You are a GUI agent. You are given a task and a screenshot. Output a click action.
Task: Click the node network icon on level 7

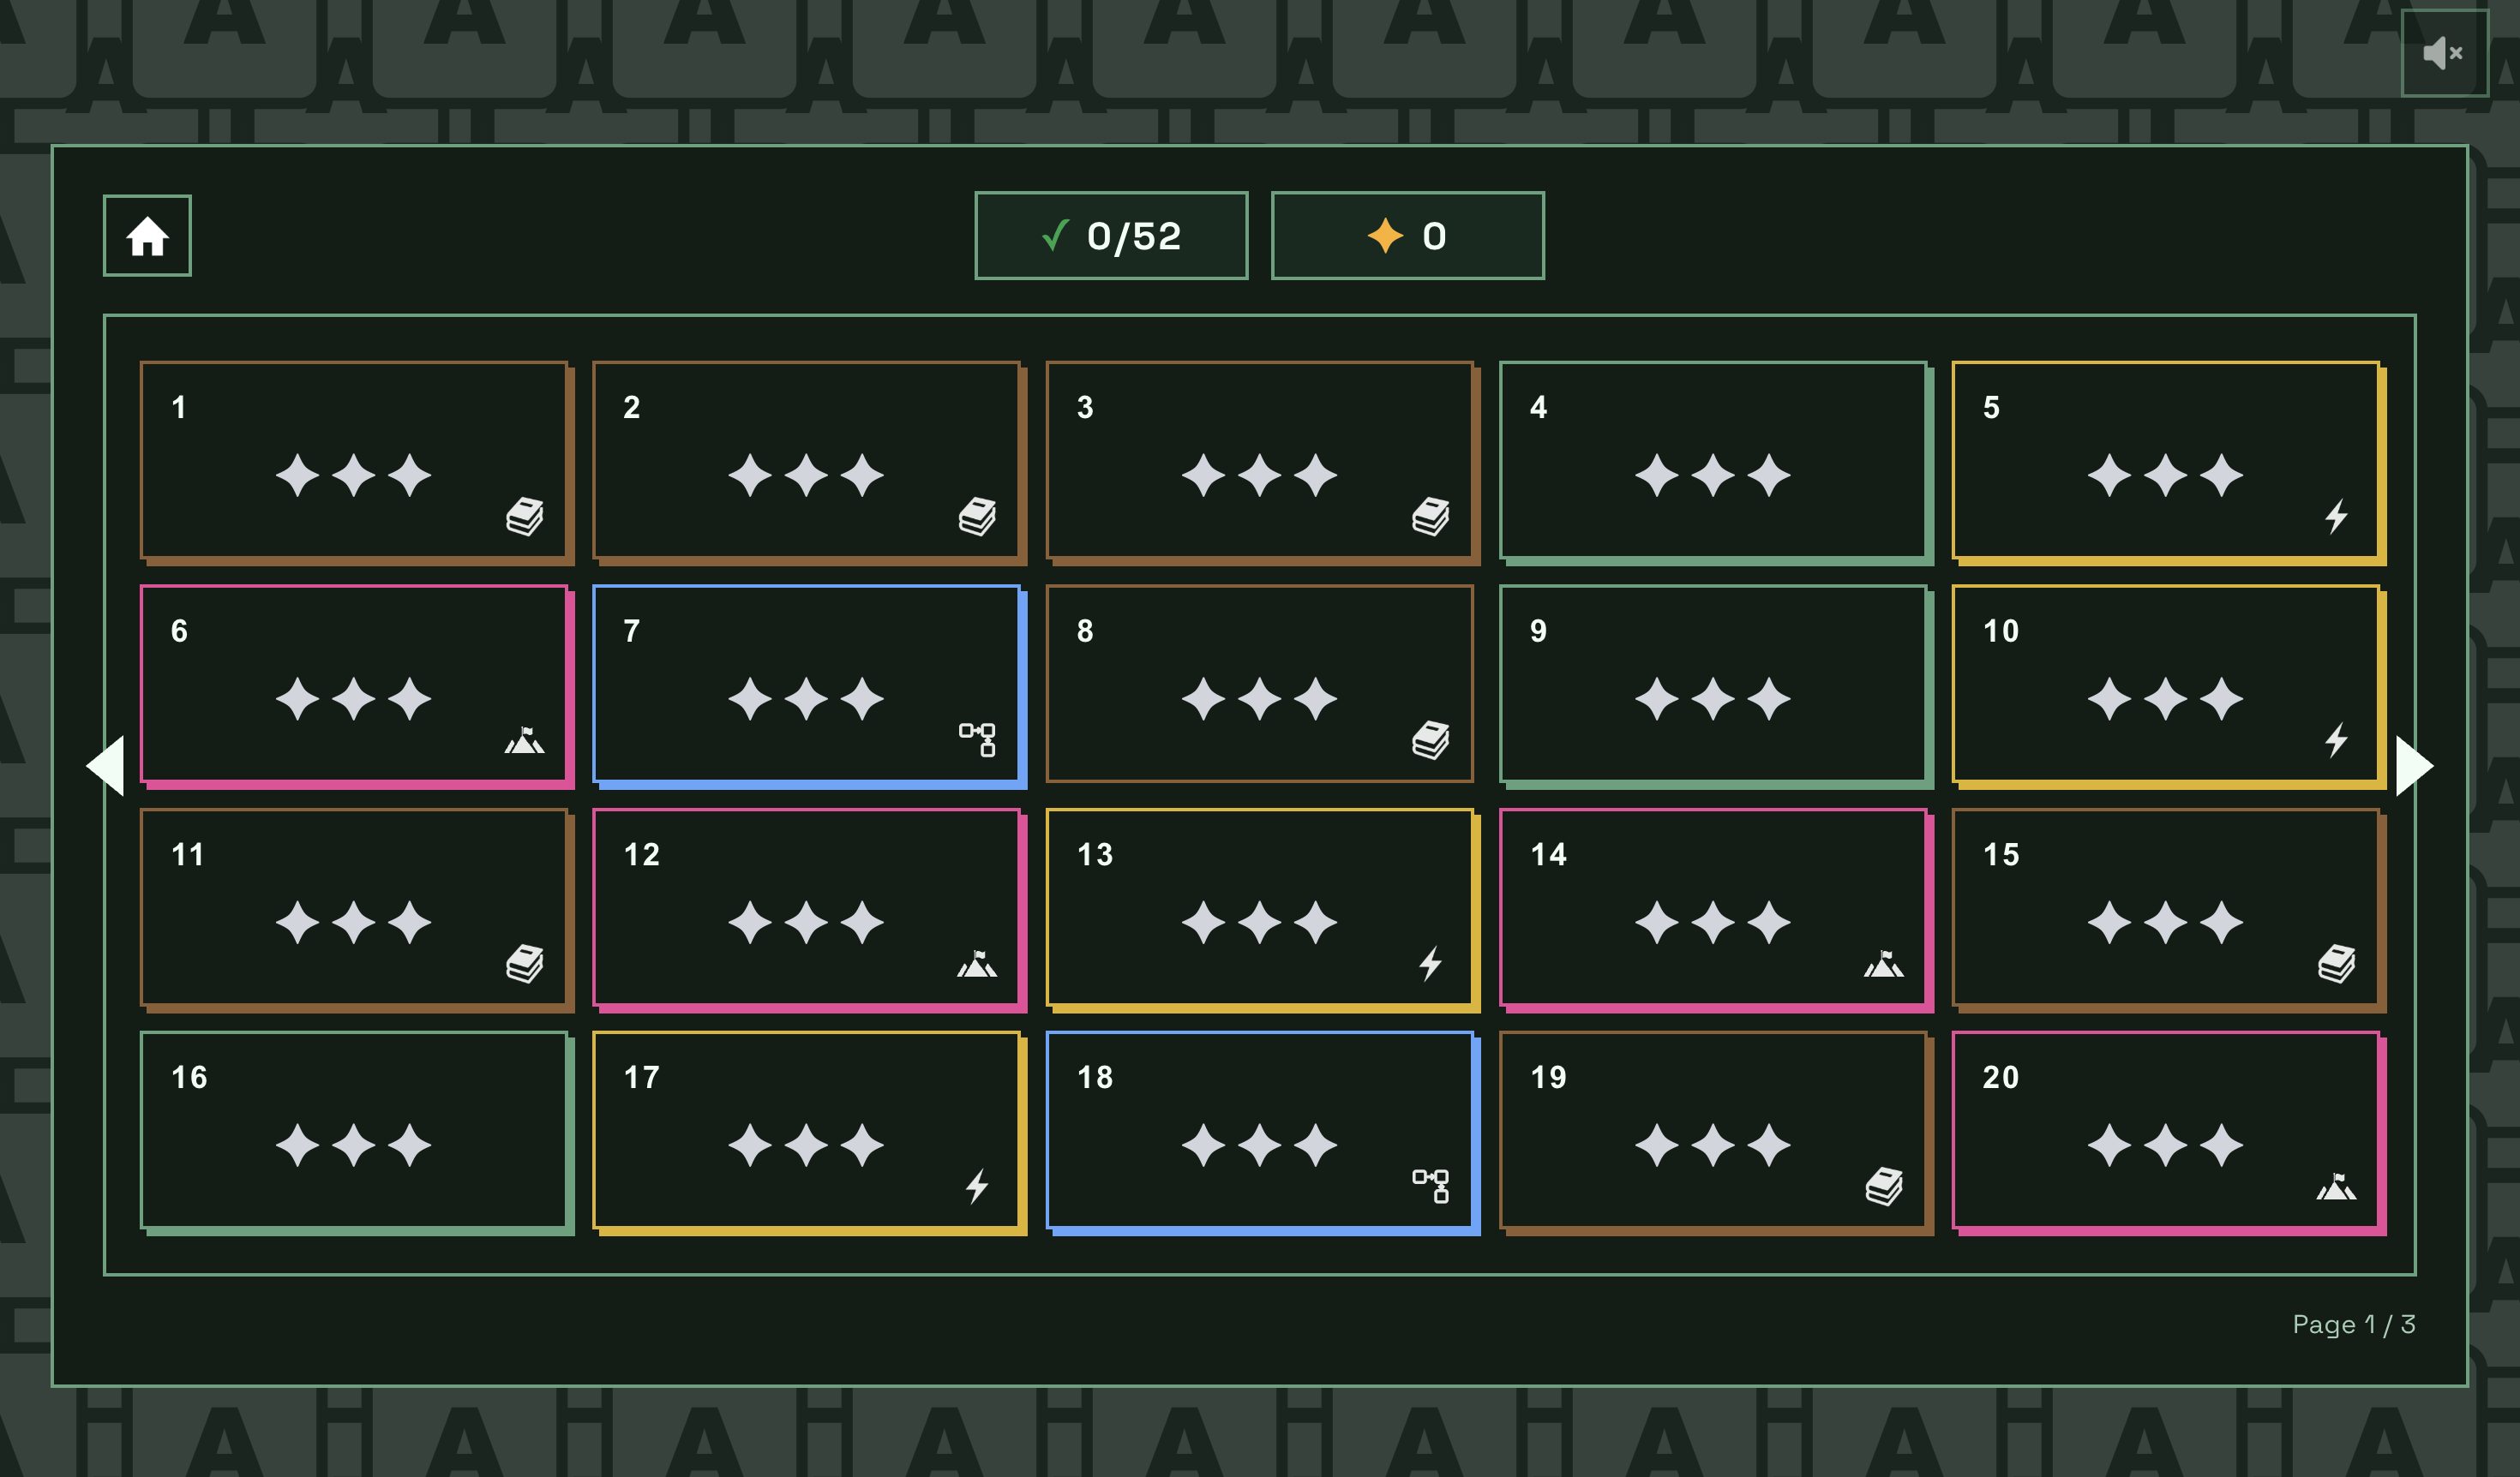(x=977, y=740)
